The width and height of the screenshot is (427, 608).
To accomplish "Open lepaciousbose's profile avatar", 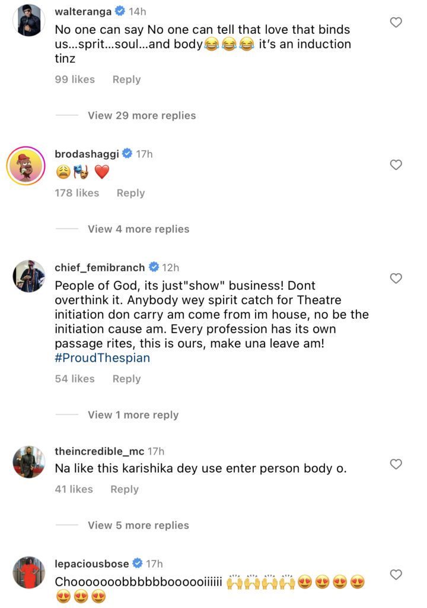I will click(x=28, y=572).
